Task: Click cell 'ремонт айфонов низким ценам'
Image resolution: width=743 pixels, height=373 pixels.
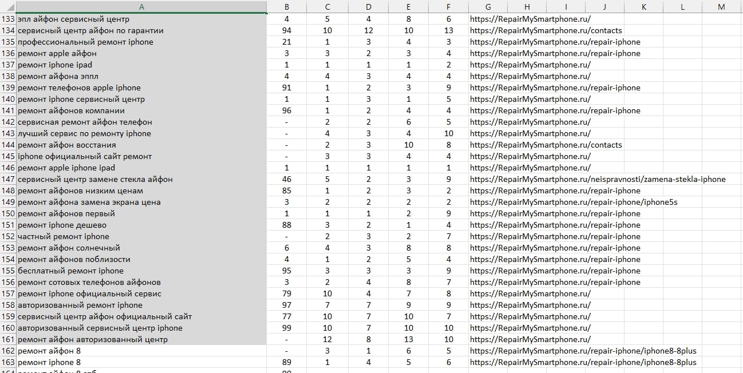Action: 141,191
